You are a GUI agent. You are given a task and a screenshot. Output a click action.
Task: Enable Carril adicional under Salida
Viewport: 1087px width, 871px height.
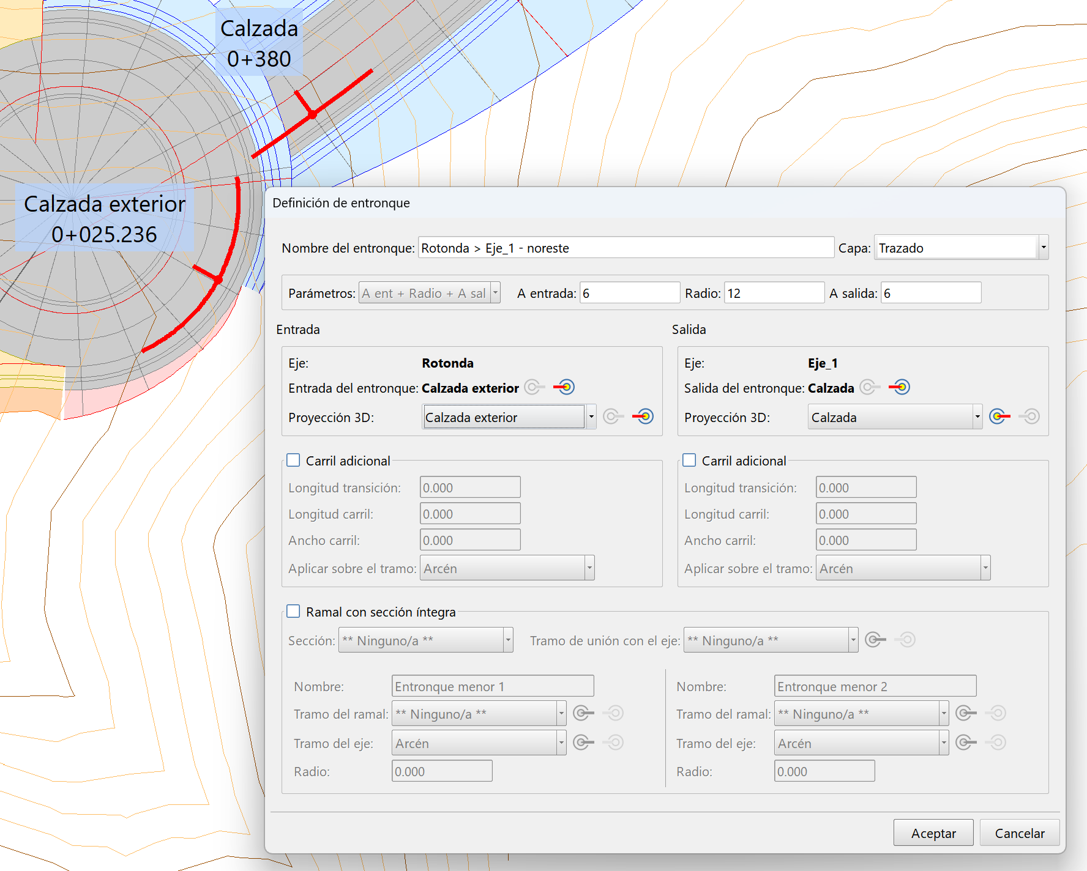(690, 460)
